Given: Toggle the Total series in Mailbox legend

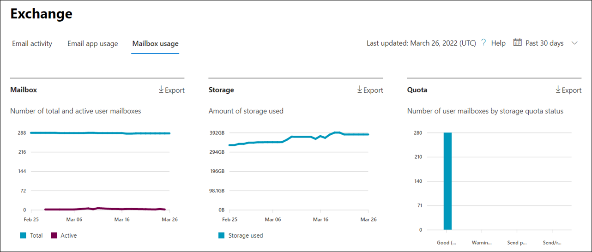Looking at the screenshot, I should [36, 235].
